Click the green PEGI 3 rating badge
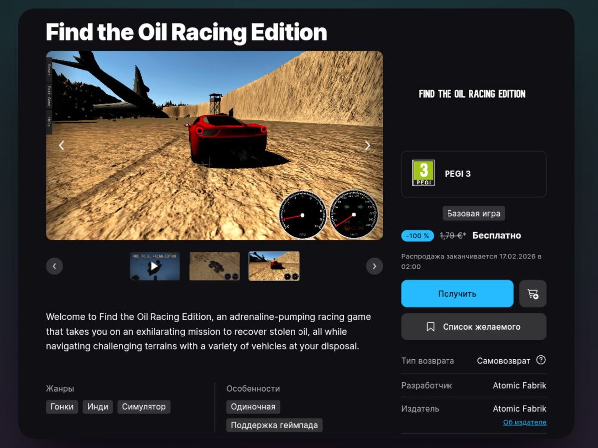The width and height of the screenshot is (598, 448). tap(423, 173)
